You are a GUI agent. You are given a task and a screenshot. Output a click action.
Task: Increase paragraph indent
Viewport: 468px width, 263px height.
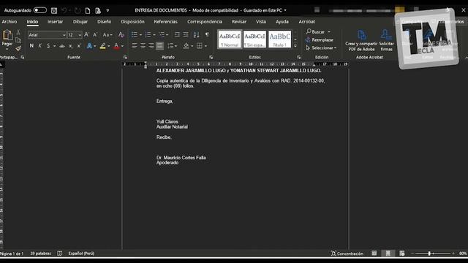pyautogui.click(x=186, y=35)
